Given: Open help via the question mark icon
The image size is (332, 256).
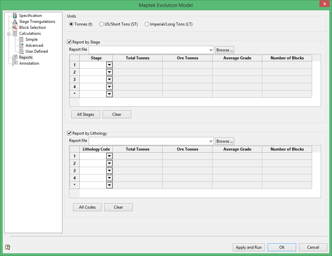Looking at the screenshot, I should (x=8, y=247).
